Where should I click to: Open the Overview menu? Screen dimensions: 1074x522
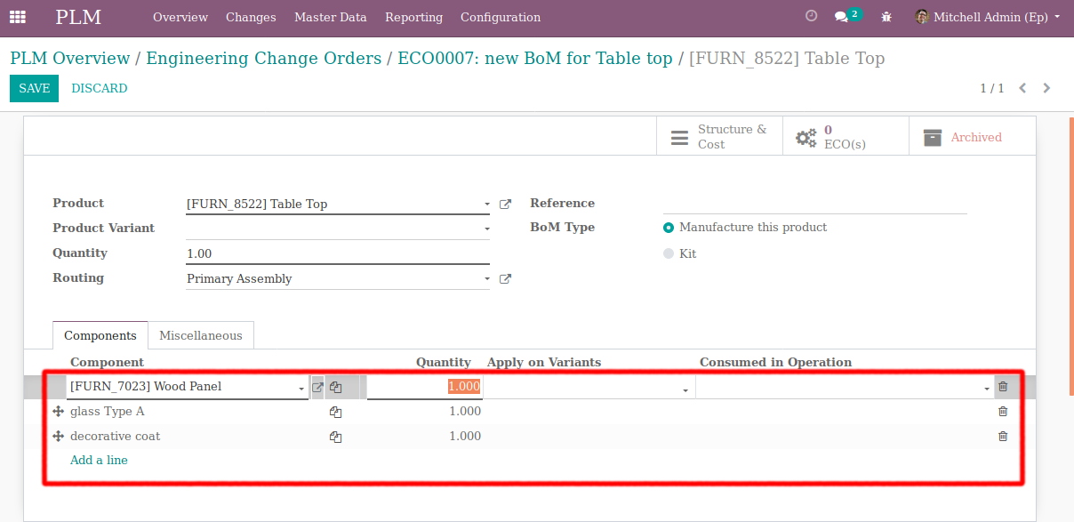[x=180, y=17]
